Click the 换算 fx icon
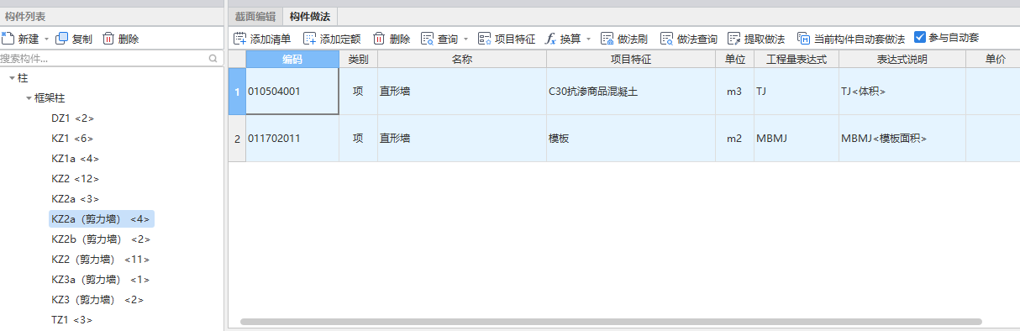Screen dimensions: 1020x331 coord(551,39)
